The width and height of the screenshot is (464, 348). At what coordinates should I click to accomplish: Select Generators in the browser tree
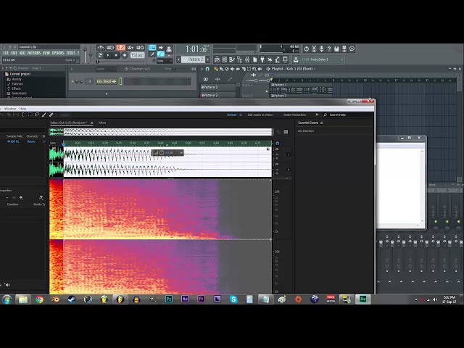[x=20, y=94]
